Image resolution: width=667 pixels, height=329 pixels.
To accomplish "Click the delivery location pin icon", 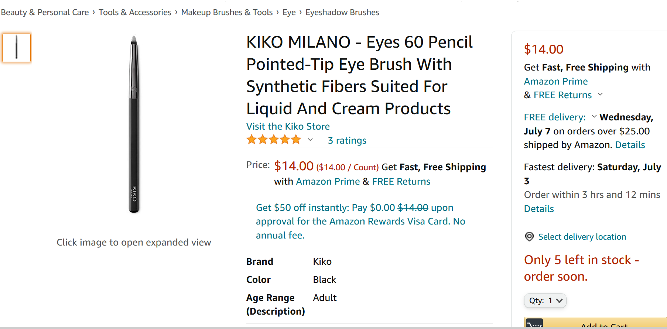I will pos(529,237).
